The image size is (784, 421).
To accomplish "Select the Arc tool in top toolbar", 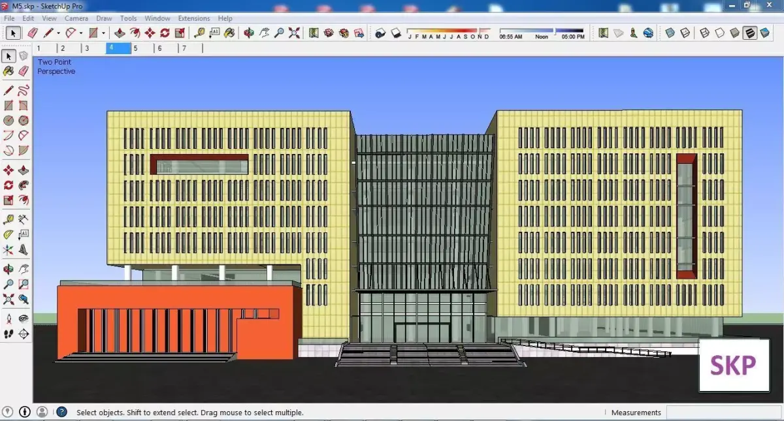I will coord(71,33).
